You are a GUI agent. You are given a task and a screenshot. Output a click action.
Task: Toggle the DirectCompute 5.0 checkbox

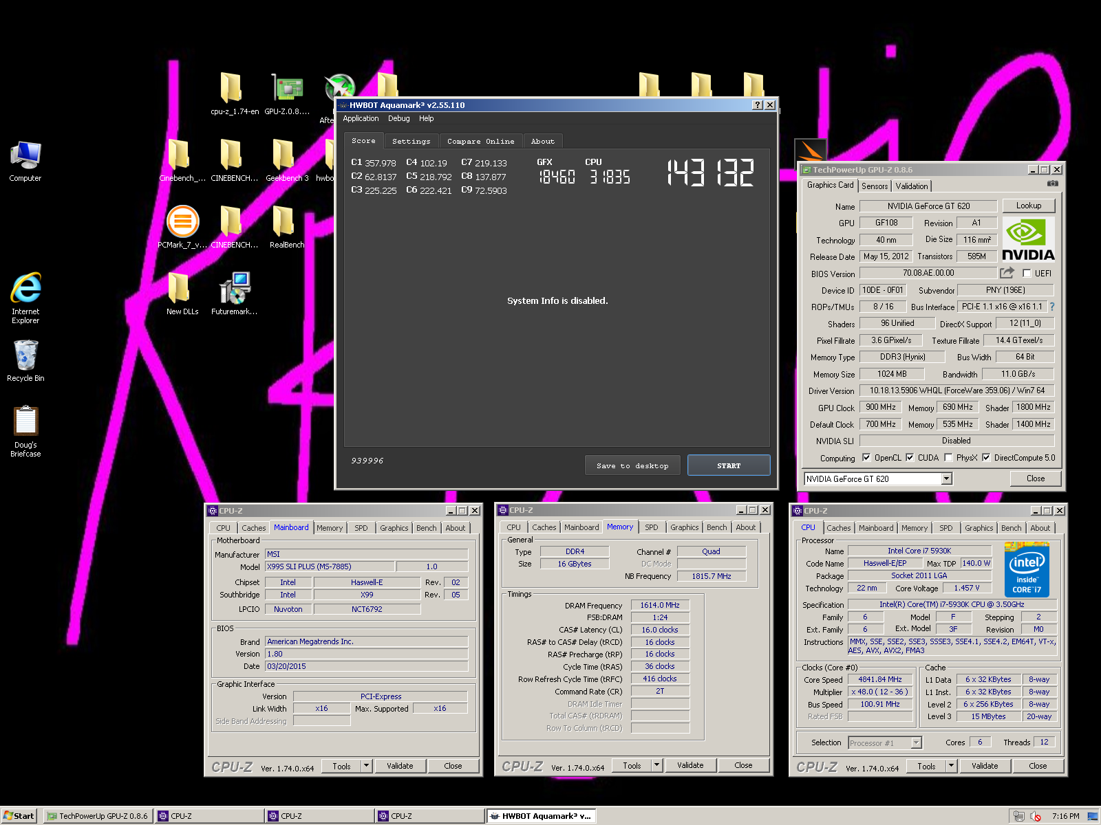point(986,458)
